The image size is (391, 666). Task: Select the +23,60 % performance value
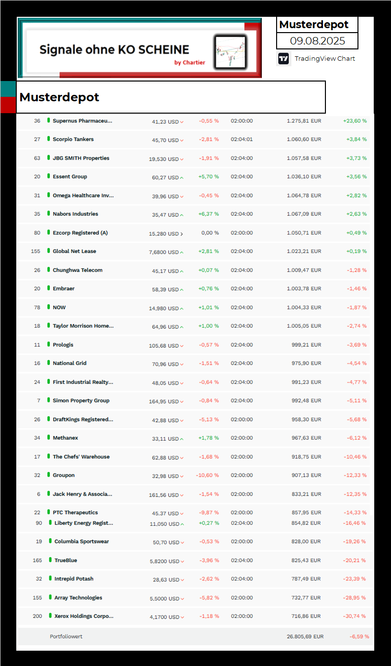click(x=355, y=121)
